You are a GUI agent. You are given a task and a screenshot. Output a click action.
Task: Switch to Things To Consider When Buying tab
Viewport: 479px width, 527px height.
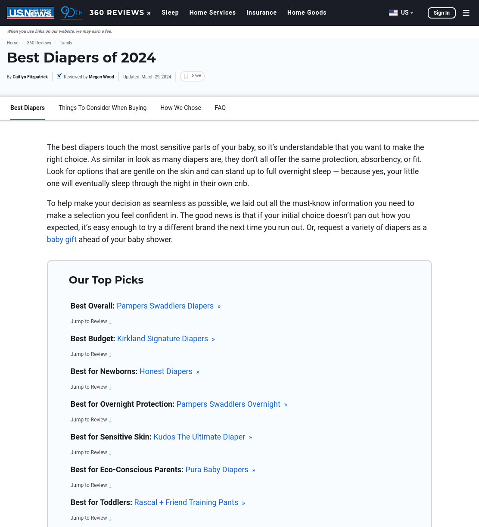tap(103, 108)
